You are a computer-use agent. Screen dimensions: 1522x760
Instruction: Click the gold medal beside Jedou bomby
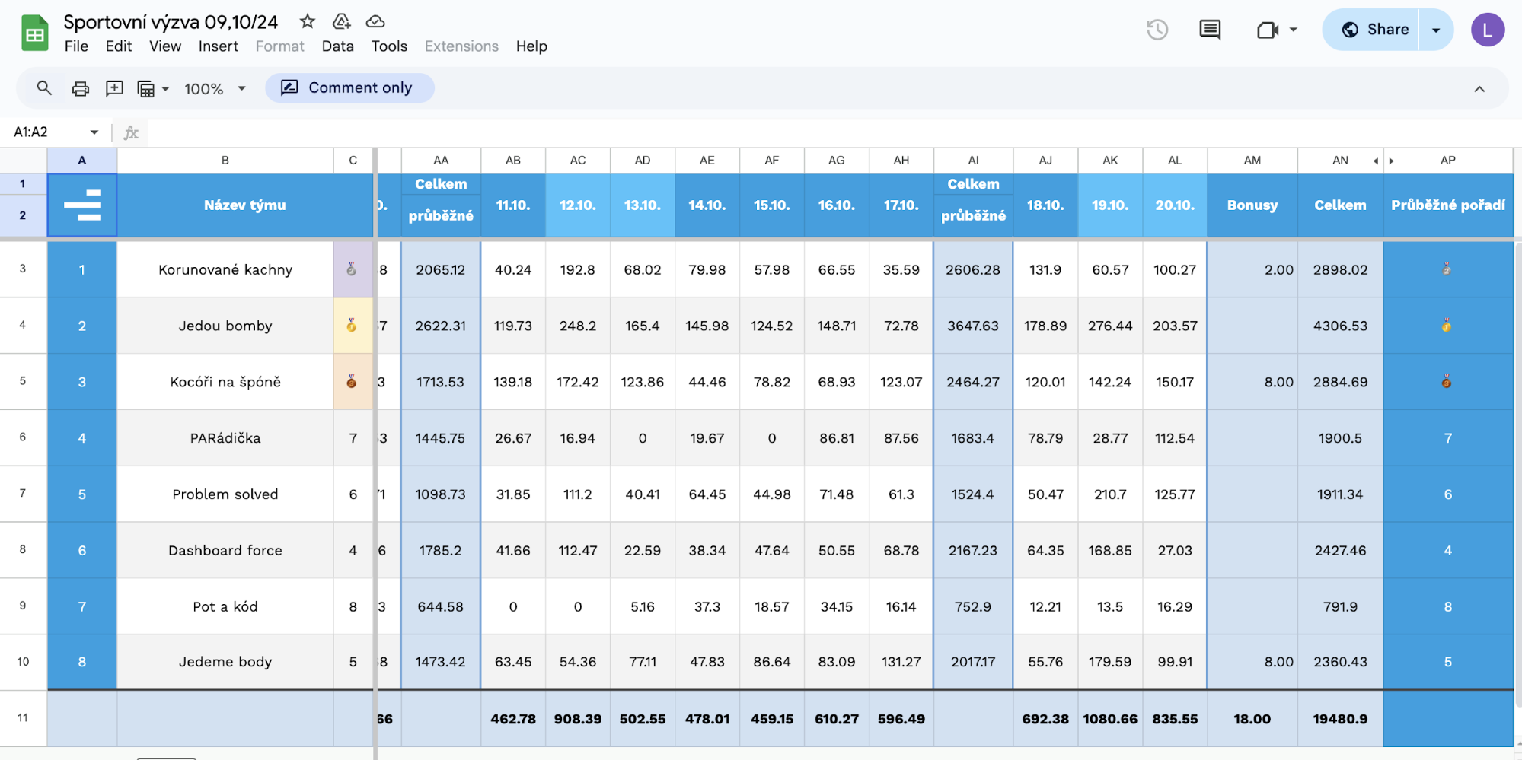352,326
